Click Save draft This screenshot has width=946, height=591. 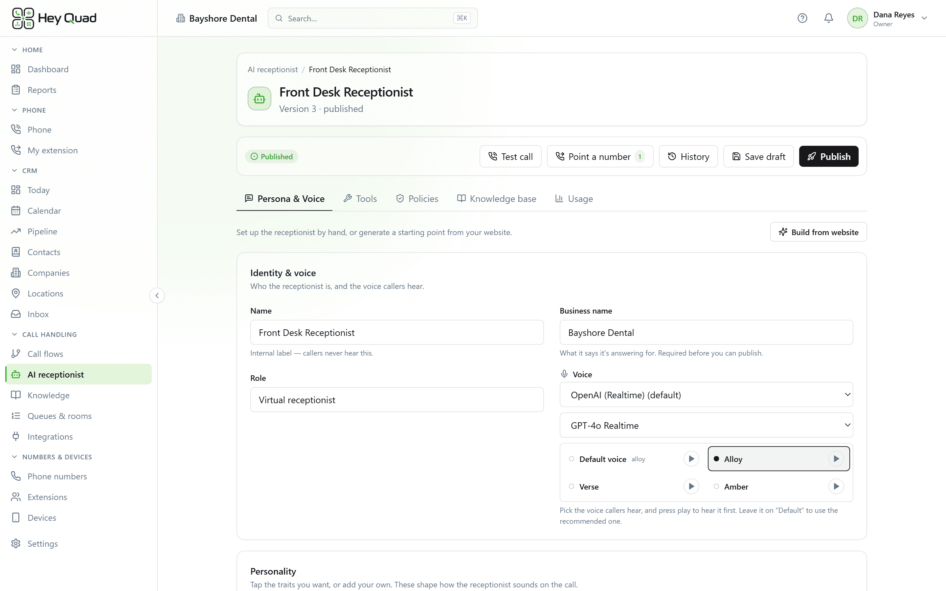(758, 156)
